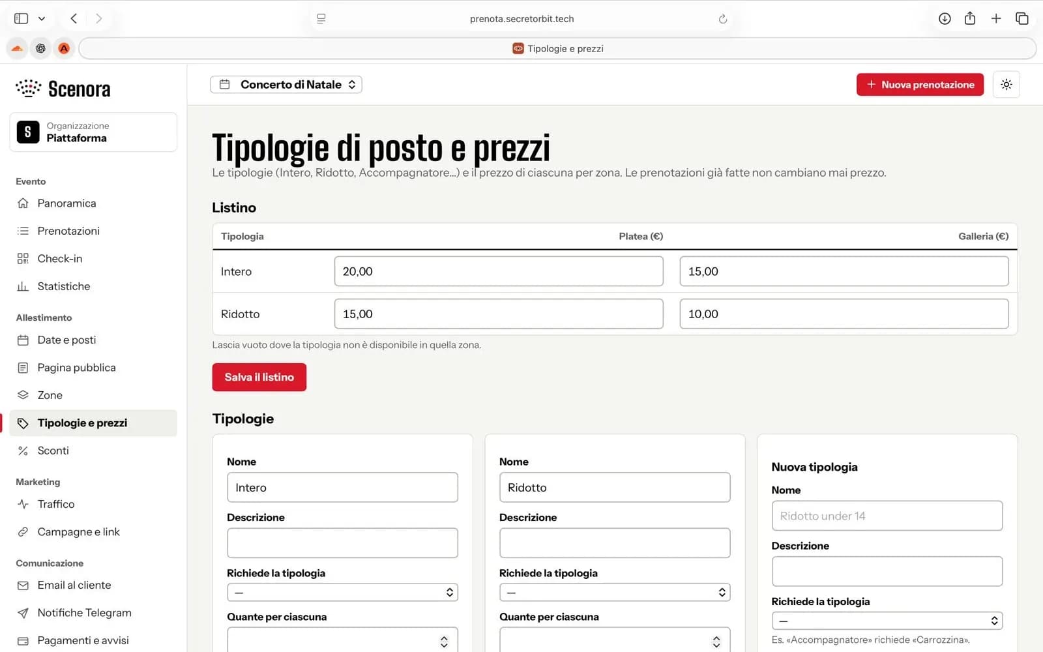Open the Concerto di Natale event selector
The image size is (1043, 652).
pyautogui.click(x=286, y=85)
